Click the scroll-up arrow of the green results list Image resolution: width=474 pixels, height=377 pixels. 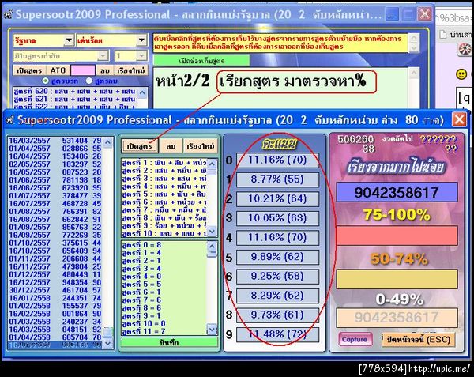[x=212, y=246]
